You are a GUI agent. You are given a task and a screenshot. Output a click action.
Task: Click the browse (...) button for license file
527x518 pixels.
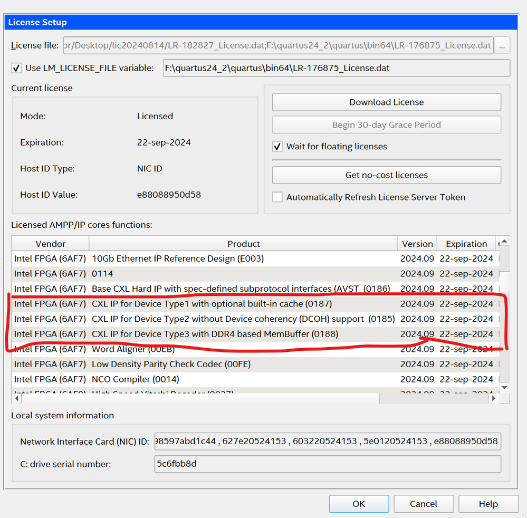click(x=502, y=45)
